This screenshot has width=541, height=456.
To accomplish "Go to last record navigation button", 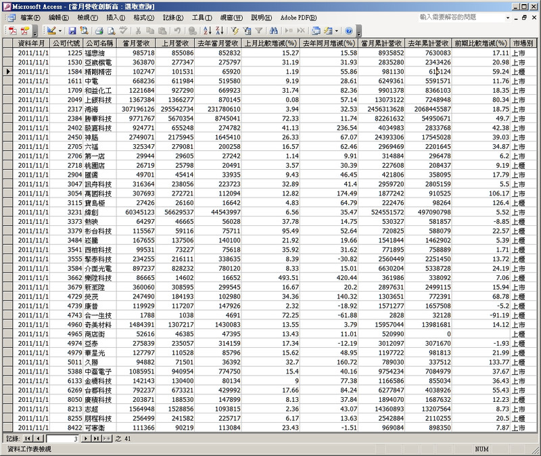I will click(x=96, y=438).
